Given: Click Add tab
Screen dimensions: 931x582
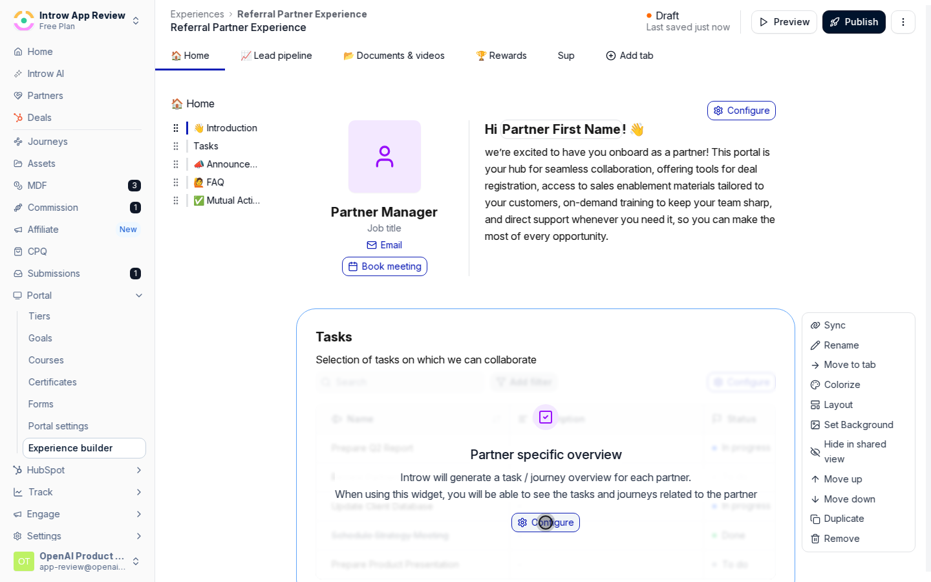Looking at the screenshot, I should [x=630, y=56].
